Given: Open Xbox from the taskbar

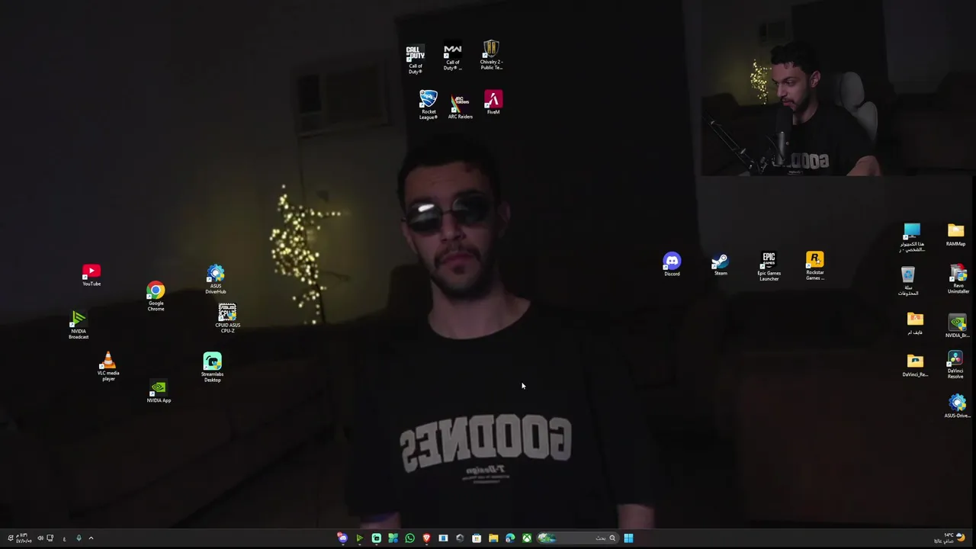Looking at the screenshot, I should point(527,538).
